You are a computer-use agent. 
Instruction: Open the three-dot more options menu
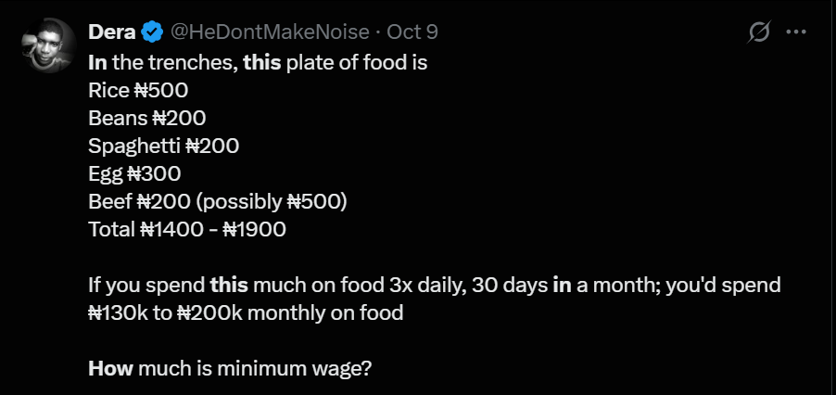pos(795,32)
